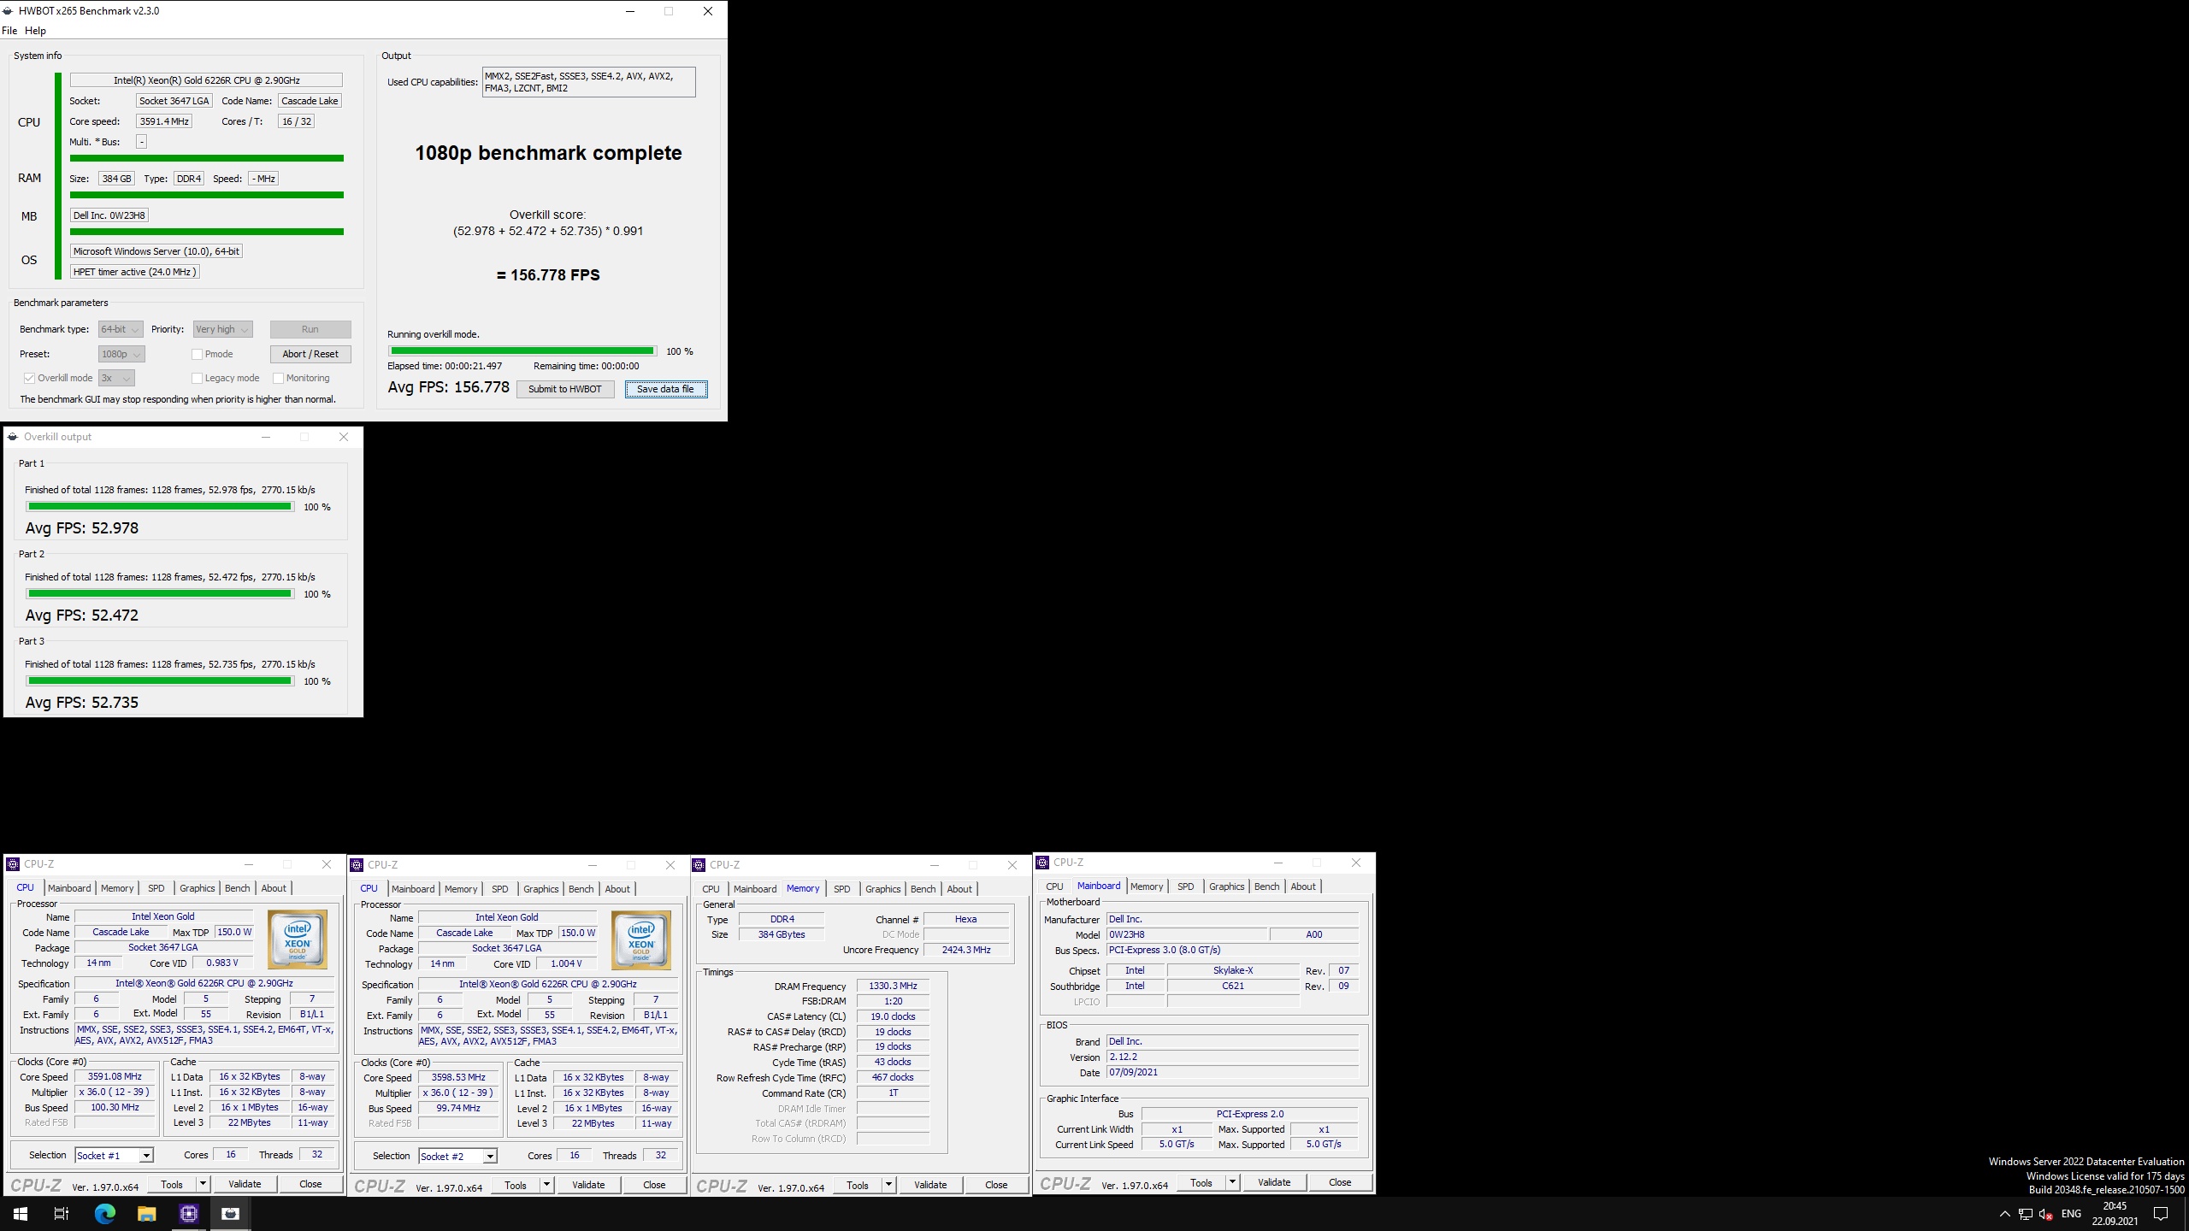Open Help menu in HWBOT x265
Image resolution: width=2189 pixels, height=1231 pixels.
coord(36,31)
